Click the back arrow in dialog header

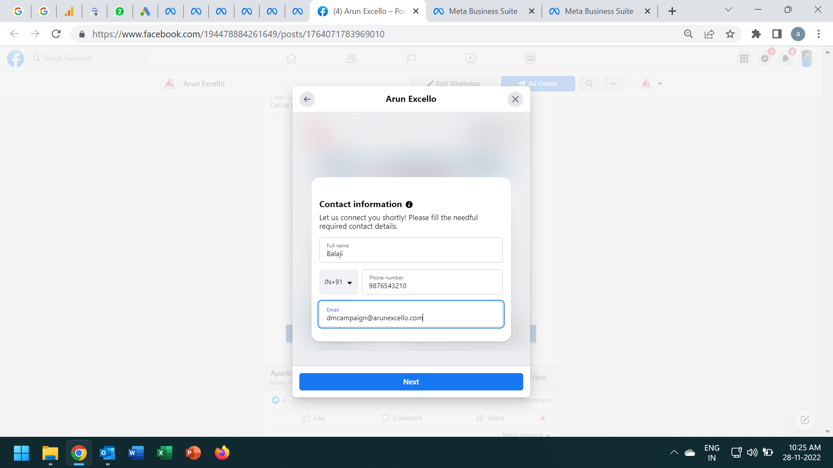[307, 99]
